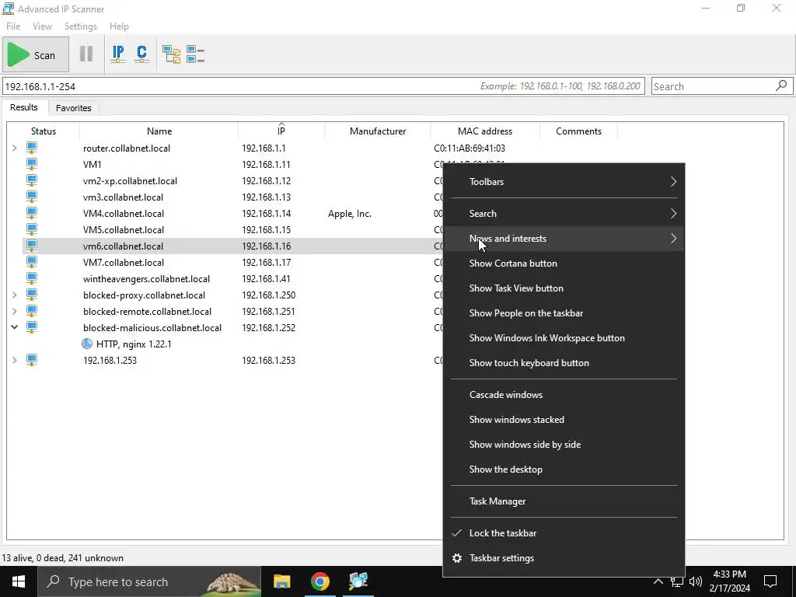Open the Action Center notifications icon
Screen dimensions: 796x597
tap(770, 581)
